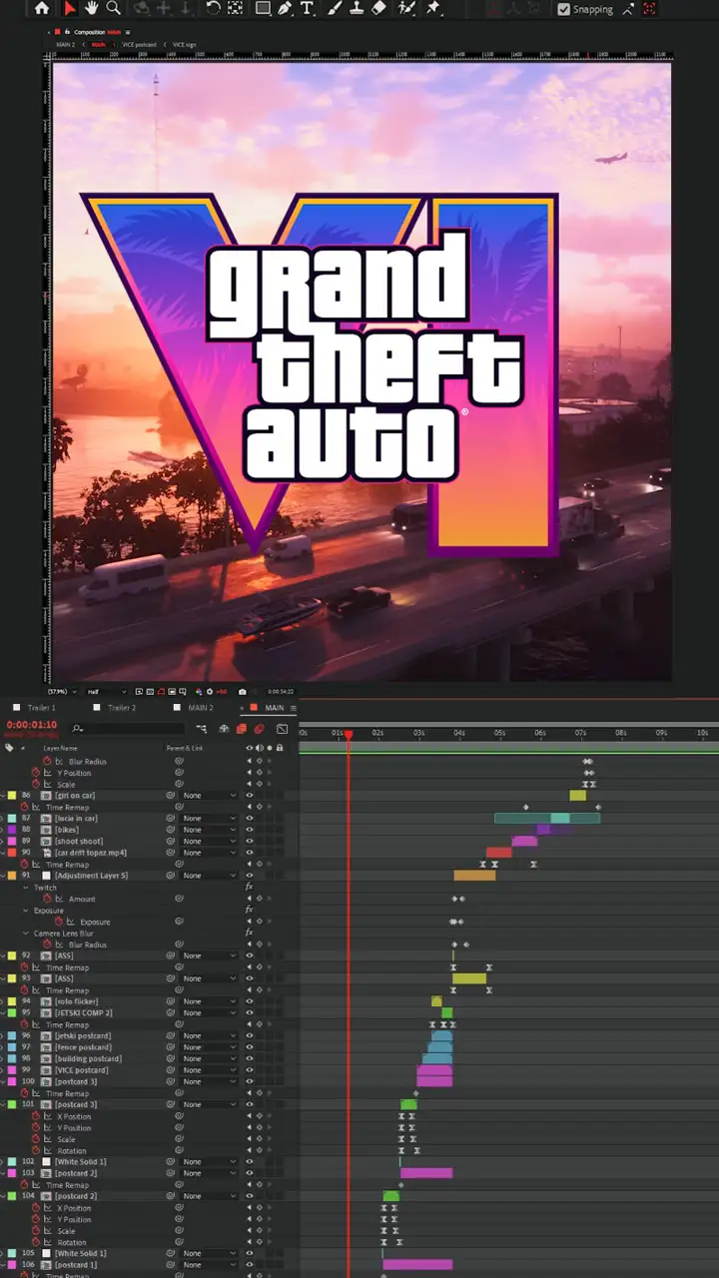Viewport: 719px width, 1278px height.
Task: Click the label tag column header icon
Action: coord(9,747)
